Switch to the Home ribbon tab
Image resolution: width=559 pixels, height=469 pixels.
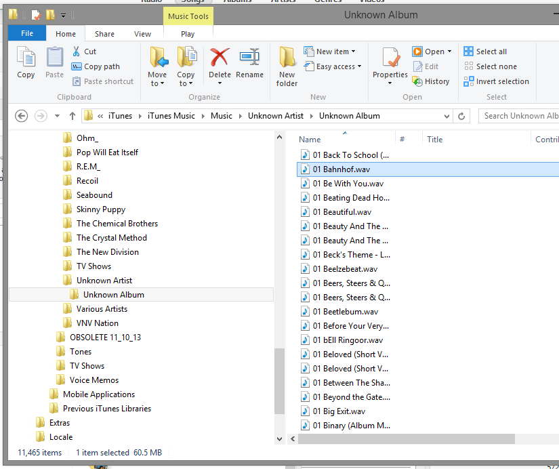(66, 34)
